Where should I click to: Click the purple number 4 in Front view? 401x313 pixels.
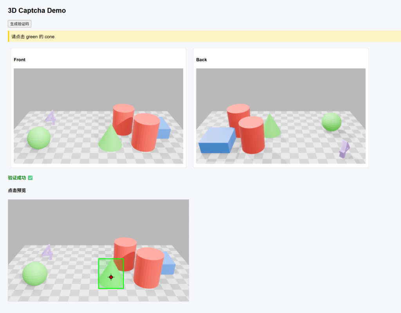point(51,117)
